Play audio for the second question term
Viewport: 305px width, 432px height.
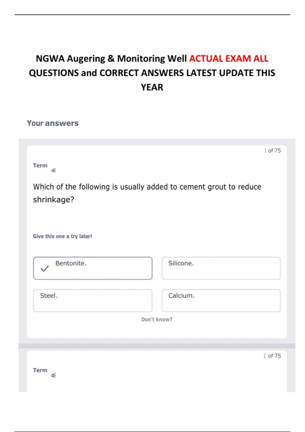tap(53, 375)
